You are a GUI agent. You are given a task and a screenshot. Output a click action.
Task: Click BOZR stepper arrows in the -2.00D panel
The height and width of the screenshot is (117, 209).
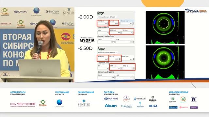tap(108, 23)
